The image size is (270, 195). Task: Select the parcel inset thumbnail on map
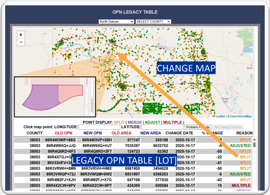pos(55,97)
